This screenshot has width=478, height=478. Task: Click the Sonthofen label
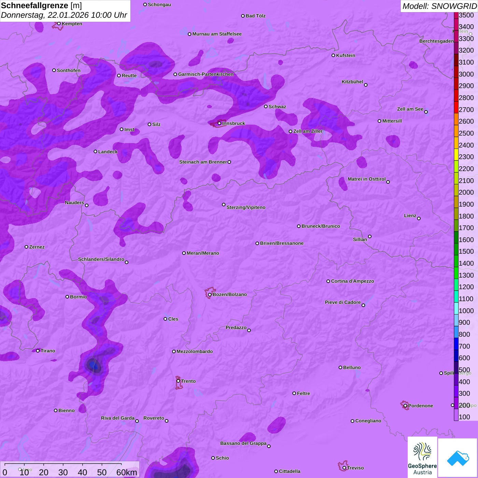[69, 70]
